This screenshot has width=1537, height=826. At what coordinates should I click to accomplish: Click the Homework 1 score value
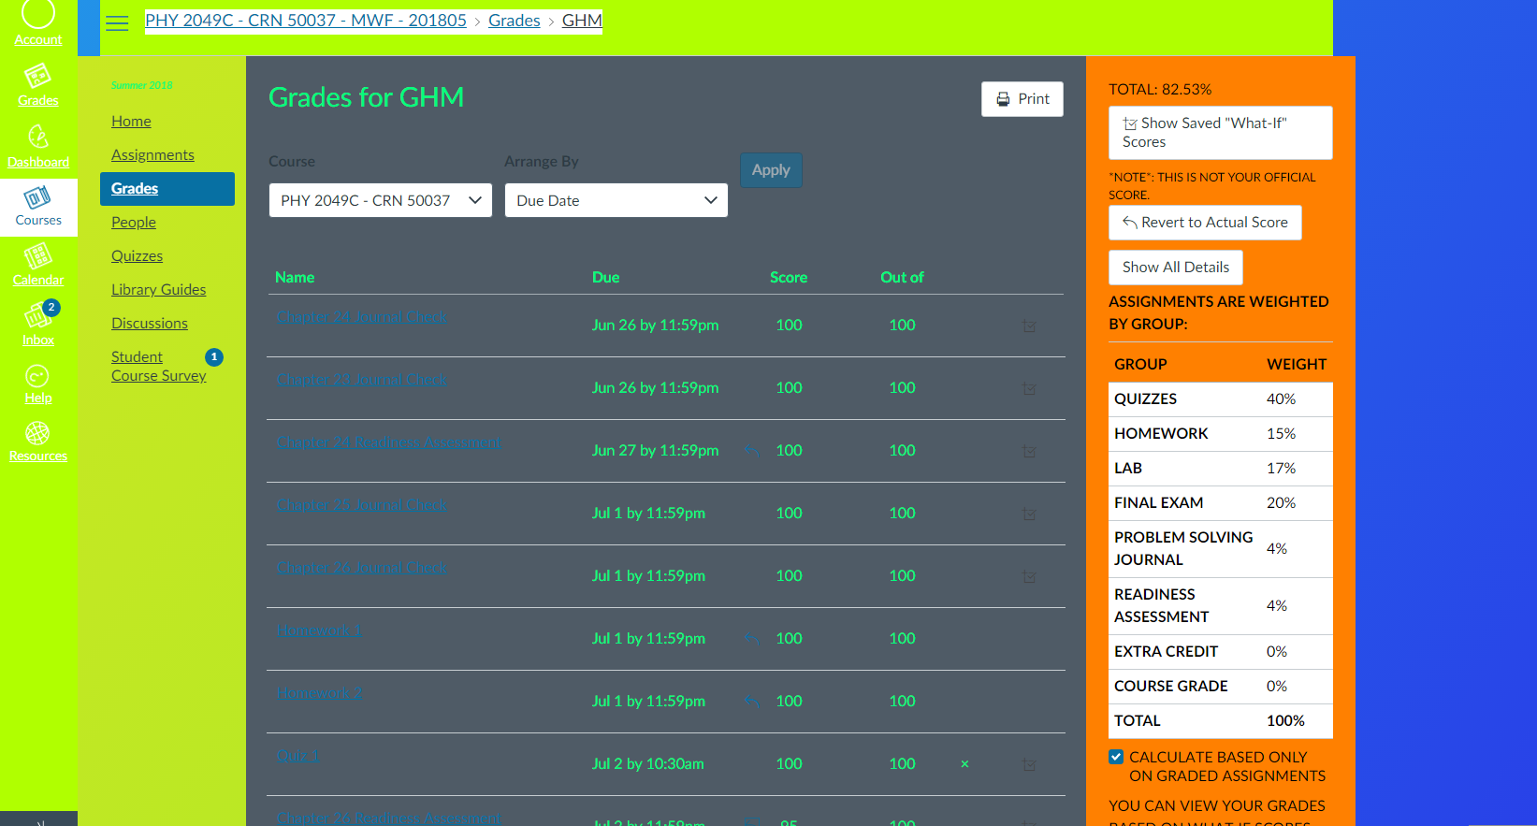[789, 638]
